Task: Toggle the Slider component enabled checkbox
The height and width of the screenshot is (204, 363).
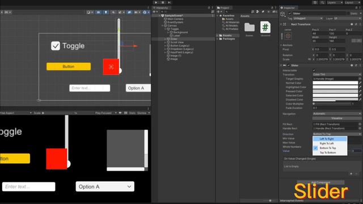Action: point(289,66)
